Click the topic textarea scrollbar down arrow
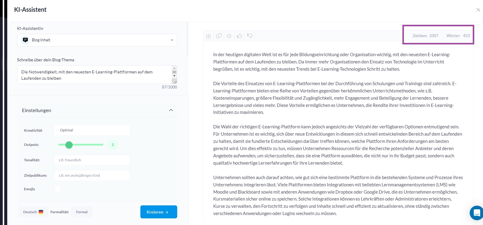The width and height of the screenshot is (483, 225). click(x=174, y=76)
